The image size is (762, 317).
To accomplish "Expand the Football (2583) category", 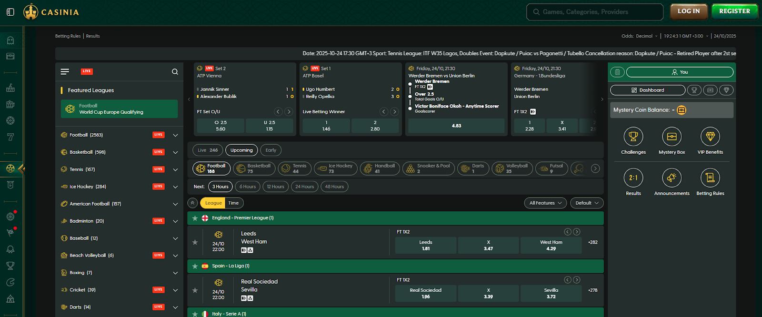I will tap(175, 135).
